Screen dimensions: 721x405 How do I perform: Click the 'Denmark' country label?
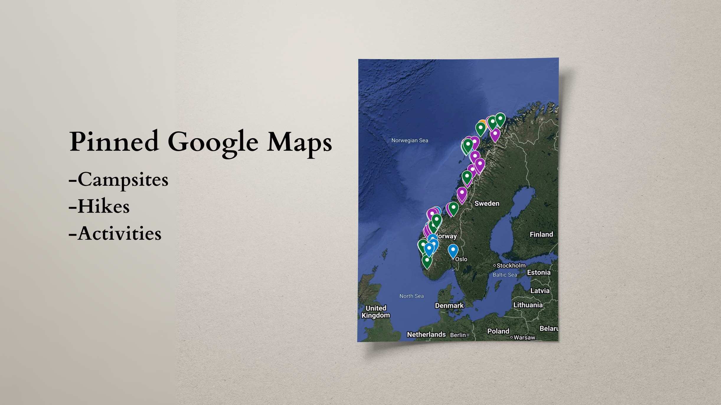[449, 306]
